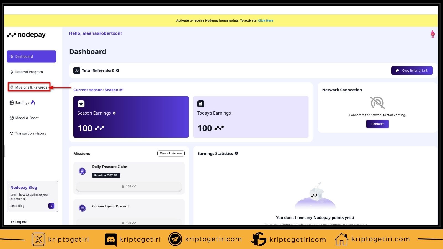Click the Today's Earnings calendar icon

[x=200, y=104]
